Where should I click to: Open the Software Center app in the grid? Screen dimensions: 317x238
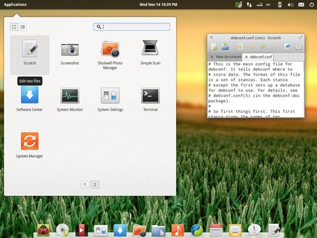pyautogui.click(x=29, y=99)
